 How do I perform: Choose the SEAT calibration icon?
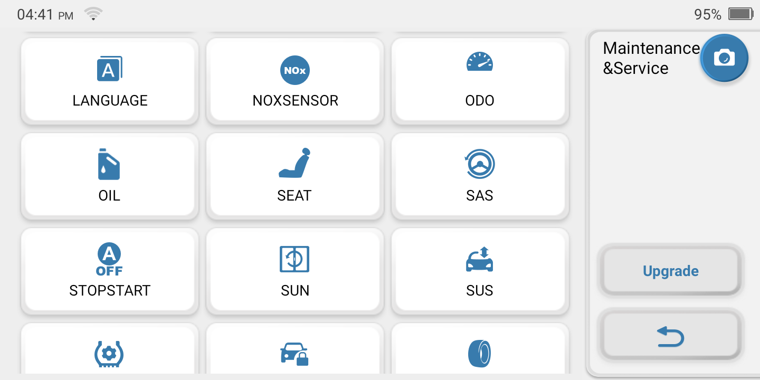point(294,163)
